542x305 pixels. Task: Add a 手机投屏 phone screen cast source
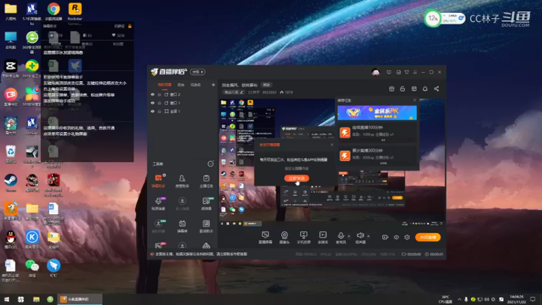point(304,237)
